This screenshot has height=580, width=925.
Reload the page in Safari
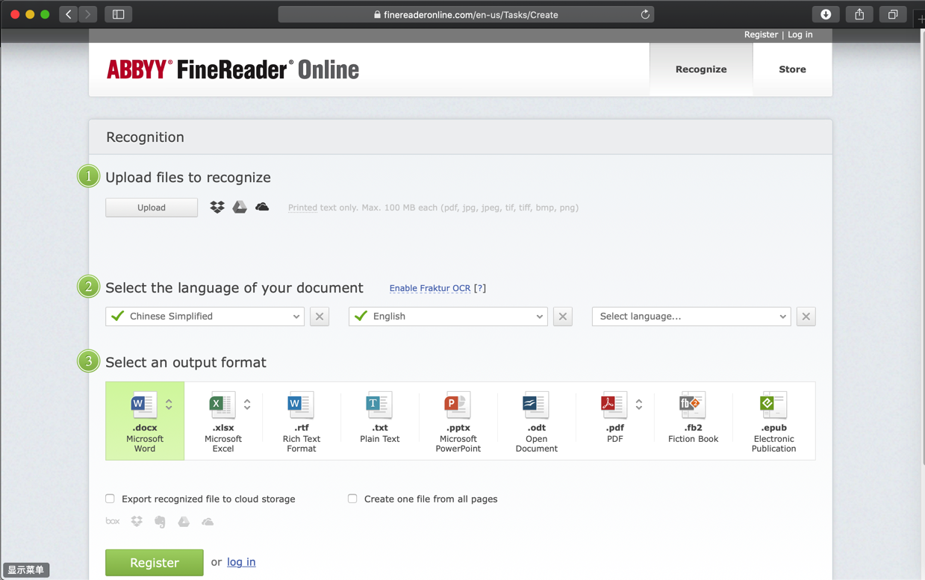tap(645, 14)
